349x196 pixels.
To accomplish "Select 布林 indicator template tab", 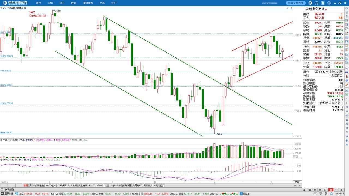I will 118,185.
